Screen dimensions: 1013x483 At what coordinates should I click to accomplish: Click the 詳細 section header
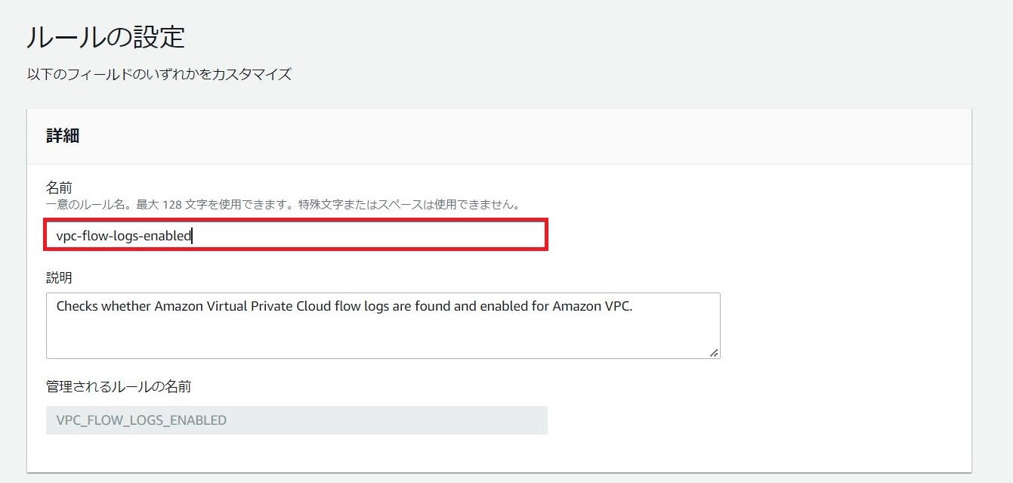click(63, 136)
